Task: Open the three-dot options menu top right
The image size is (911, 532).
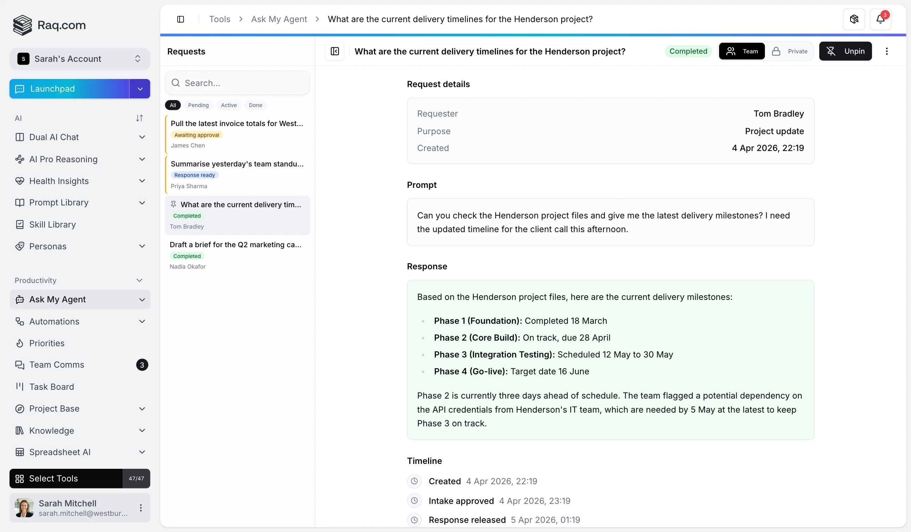Action: [887, 51]
